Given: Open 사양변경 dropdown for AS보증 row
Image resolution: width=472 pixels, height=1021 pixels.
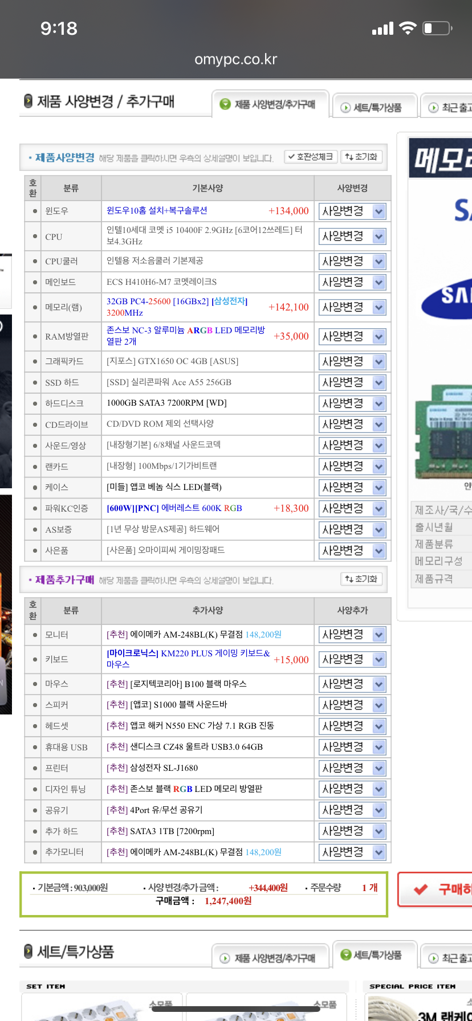Looking at the screenshot, I should [x=352, y=530].
